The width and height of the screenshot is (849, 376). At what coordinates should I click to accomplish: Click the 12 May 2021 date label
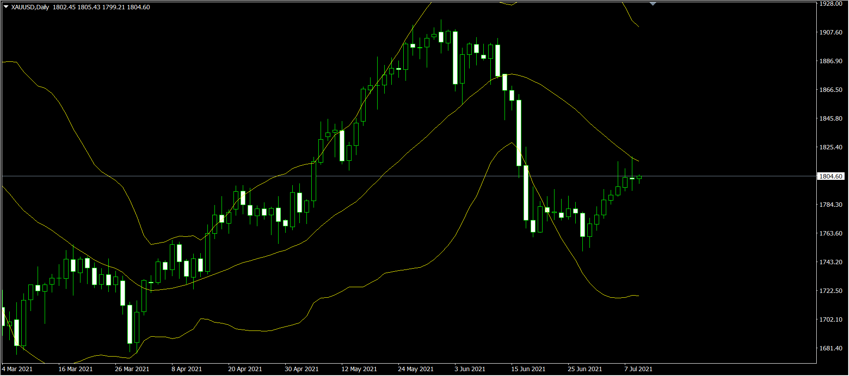[359, 369]
